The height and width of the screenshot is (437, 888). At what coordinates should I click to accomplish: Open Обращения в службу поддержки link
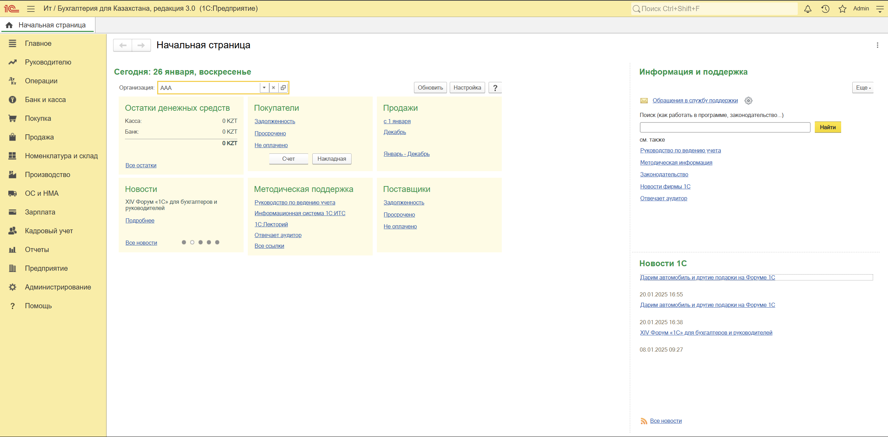coord(695,101)
